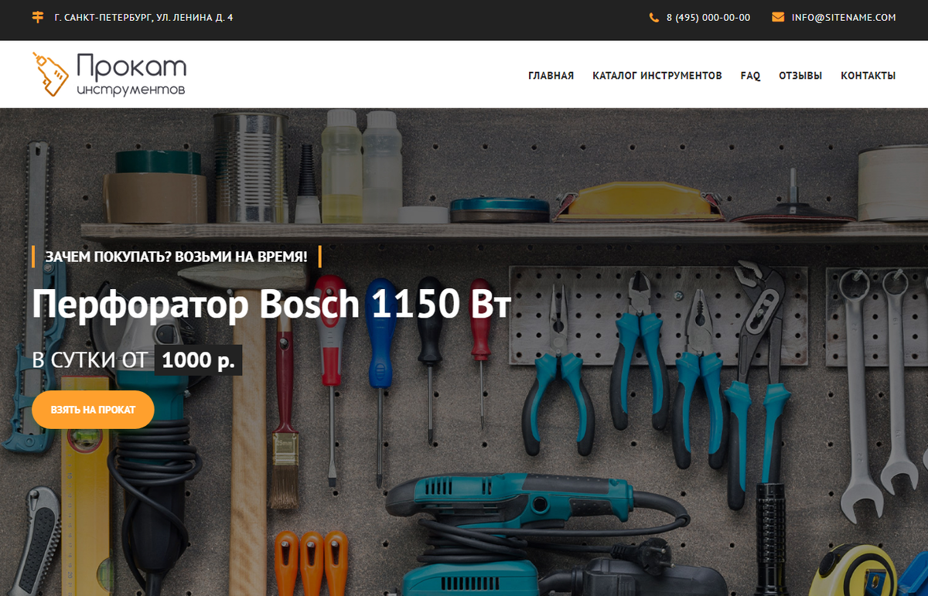Click the orange accent bar beside the tagline
Viewport: 928px width, 596px height.
click(34, 256)
